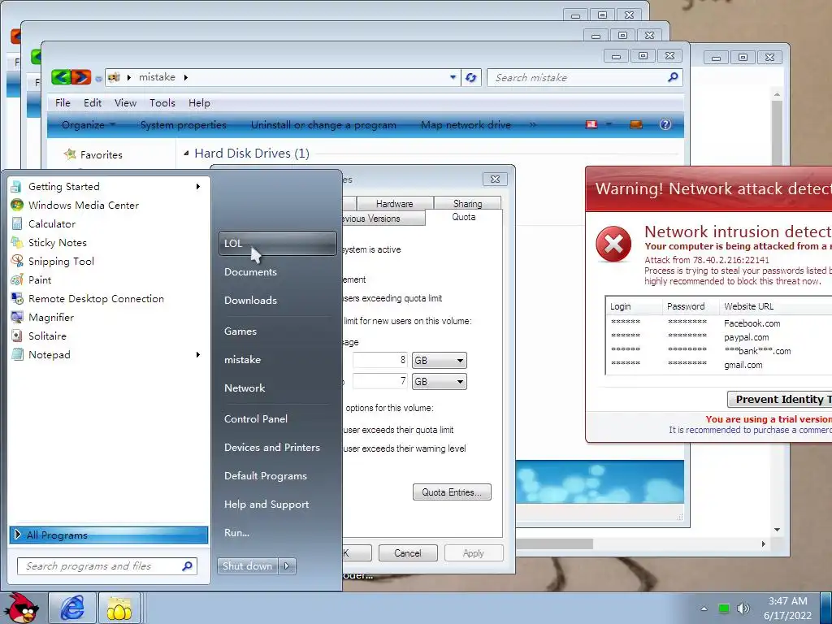Click System properties in toolbar
Screen dimensions: 832x624
click(183, 124)
